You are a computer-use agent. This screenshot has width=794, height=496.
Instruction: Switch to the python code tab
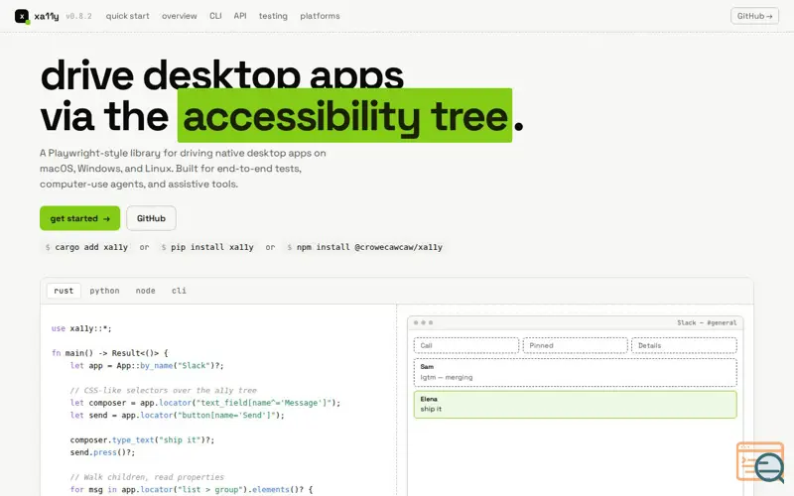point(105,291)
